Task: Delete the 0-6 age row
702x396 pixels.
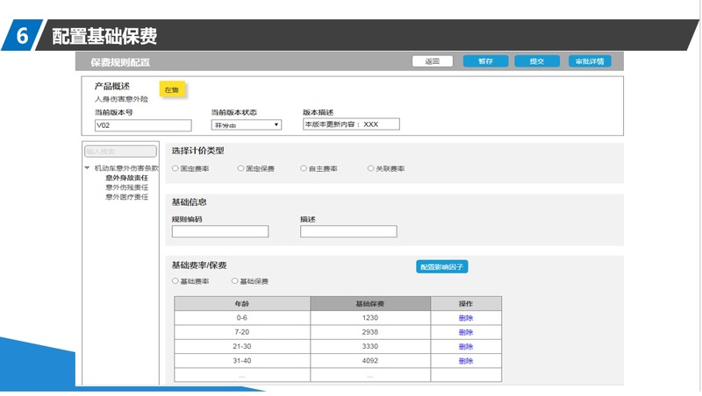Action: 466,318
